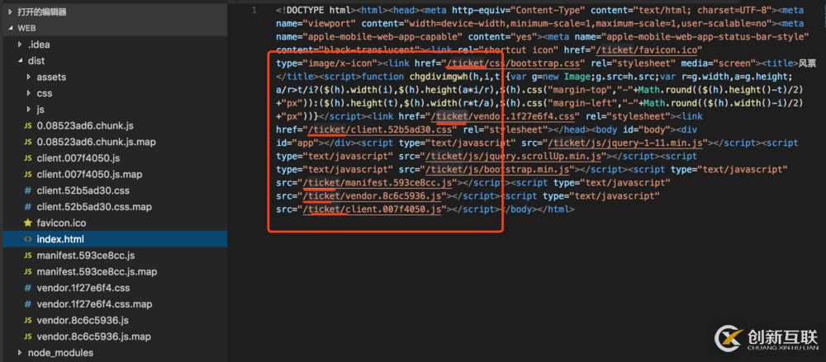Open file client.007f4050.js.map

89,174
